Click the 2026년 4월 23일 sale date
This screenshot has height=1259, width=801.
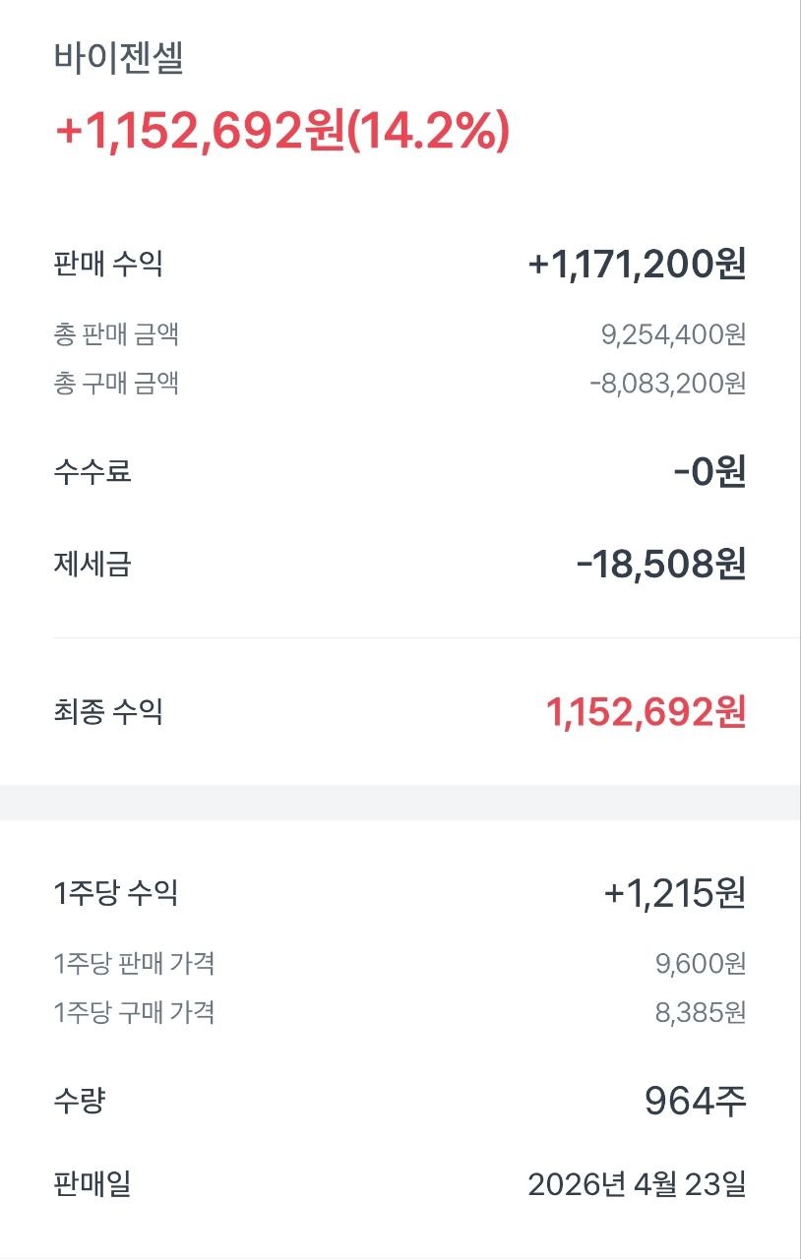(x=637, y=1184)
